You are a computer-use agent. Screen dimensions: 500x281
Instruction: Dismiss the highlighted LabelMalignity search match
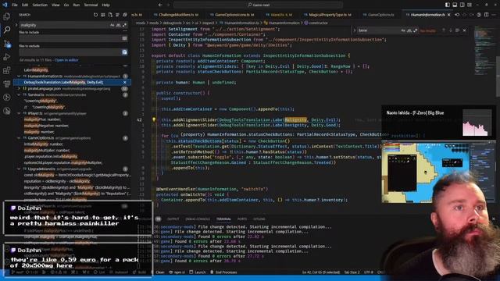pyautogui.click(x=125, y=82)
